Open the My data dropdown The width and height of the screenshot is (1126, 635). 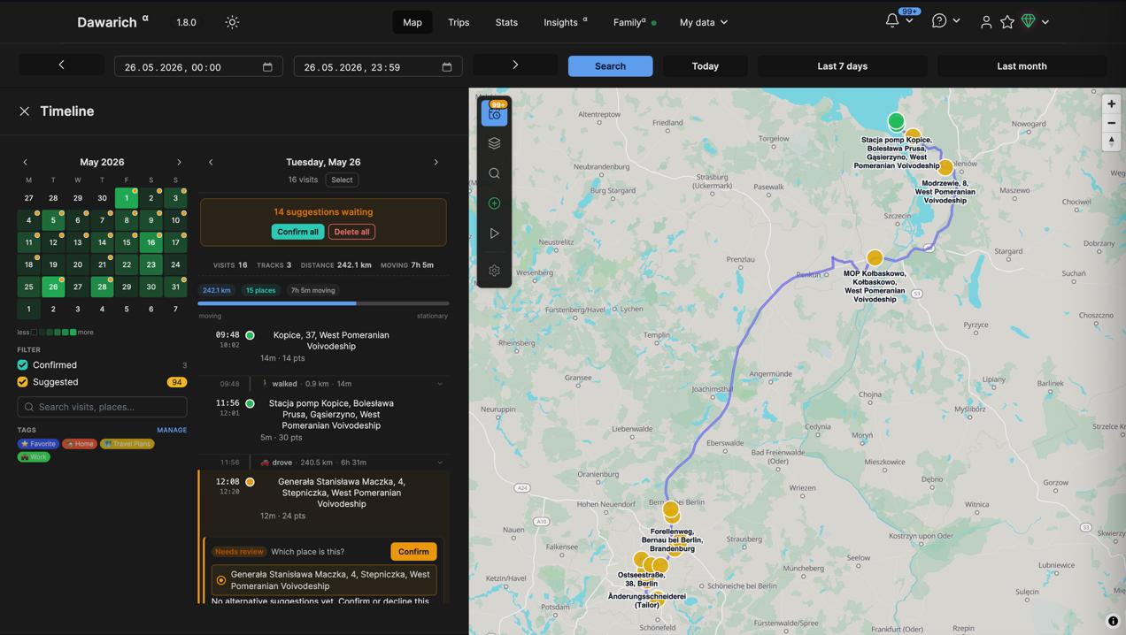(703, 22)
